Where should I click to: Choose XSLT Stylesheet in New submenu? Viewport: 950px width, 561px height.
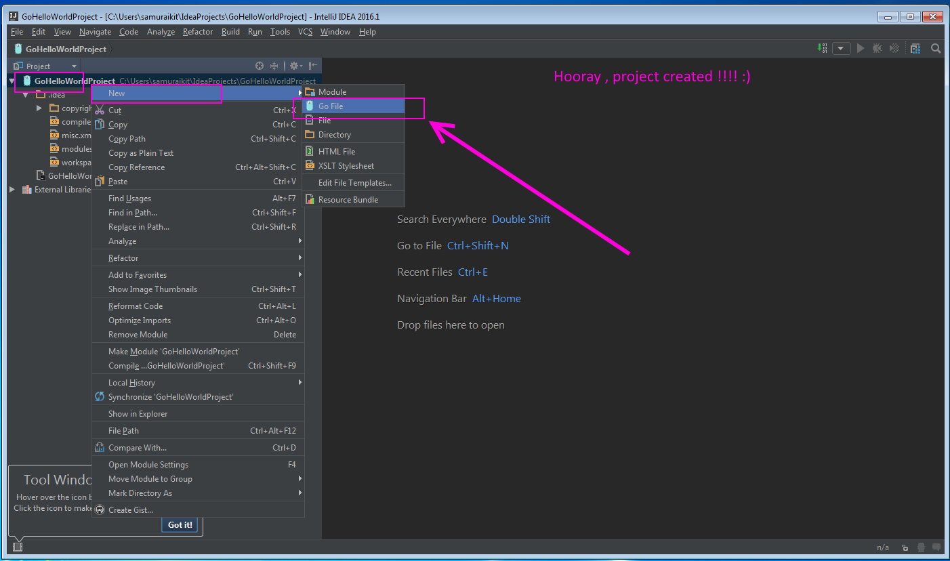[x=353, y=166]
